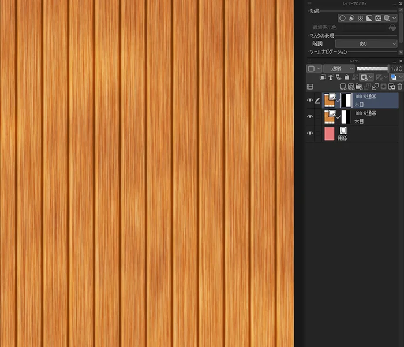Click the Enable Mask icon
The image size is (404, 347).
(364, 77)
